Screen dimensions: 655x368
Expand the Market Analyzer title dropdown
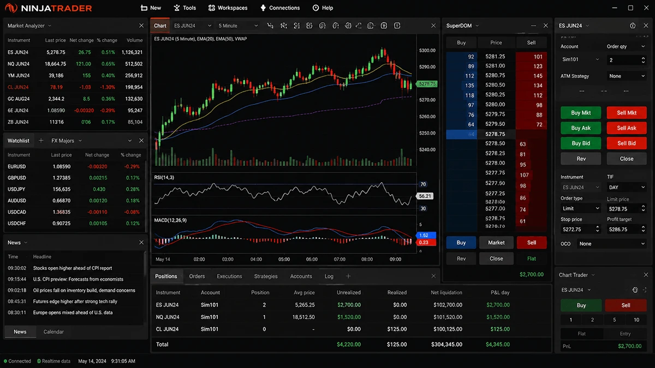50,26
